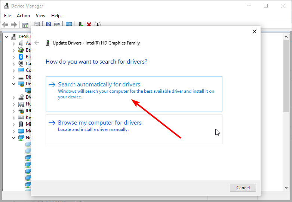Click the green Update device driver toolbar icon
This screenshot has height=202, width=292.
coord(81,24)
